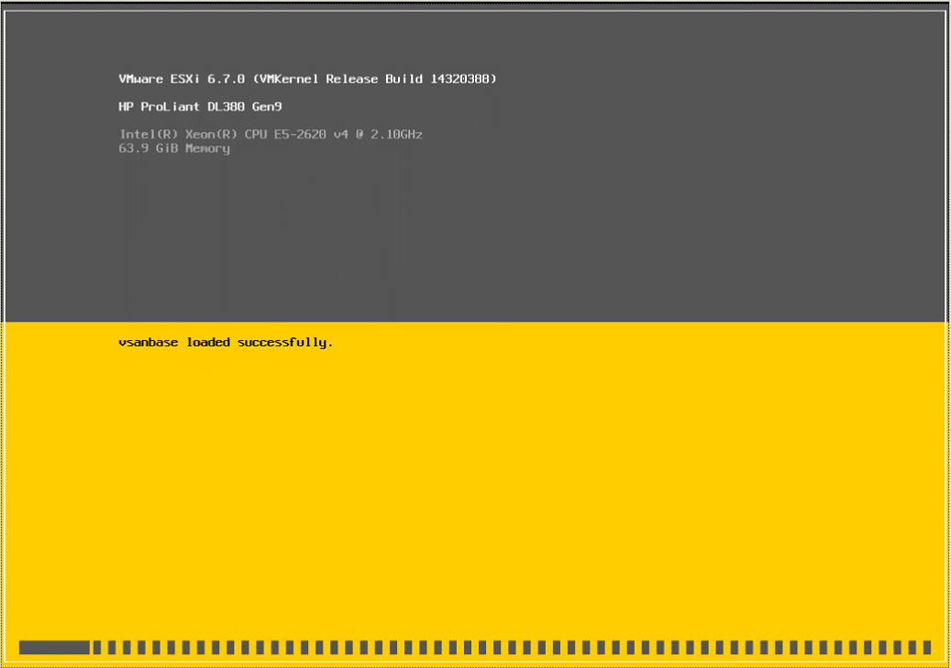
Task: Click the filled portion of boot progress bar
Action: pos(54,648)
